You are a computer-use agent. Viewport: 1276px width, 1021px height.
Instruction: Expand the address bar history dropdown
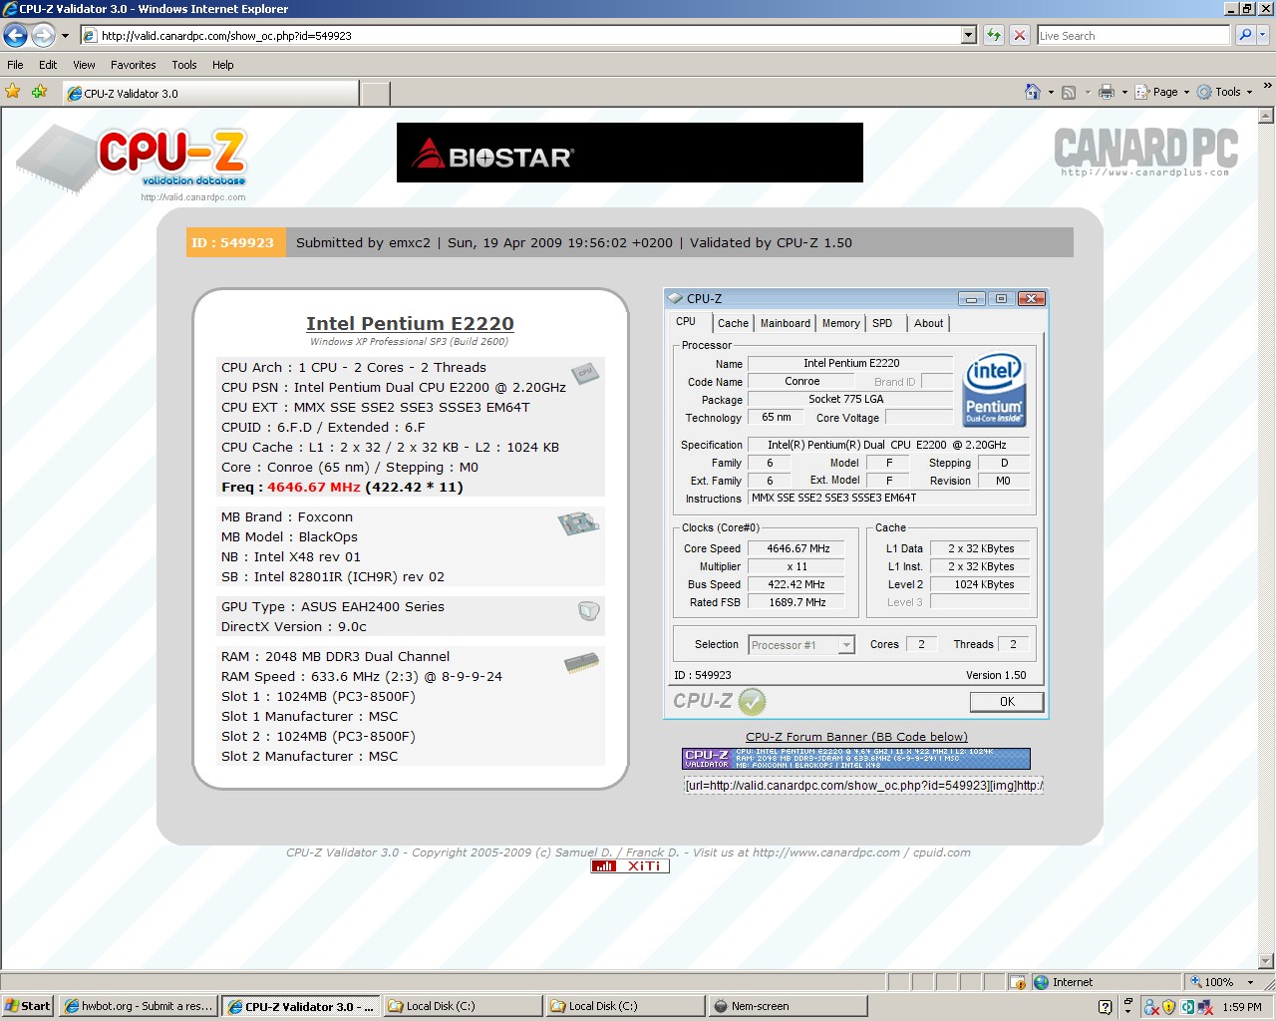point(968,35)
